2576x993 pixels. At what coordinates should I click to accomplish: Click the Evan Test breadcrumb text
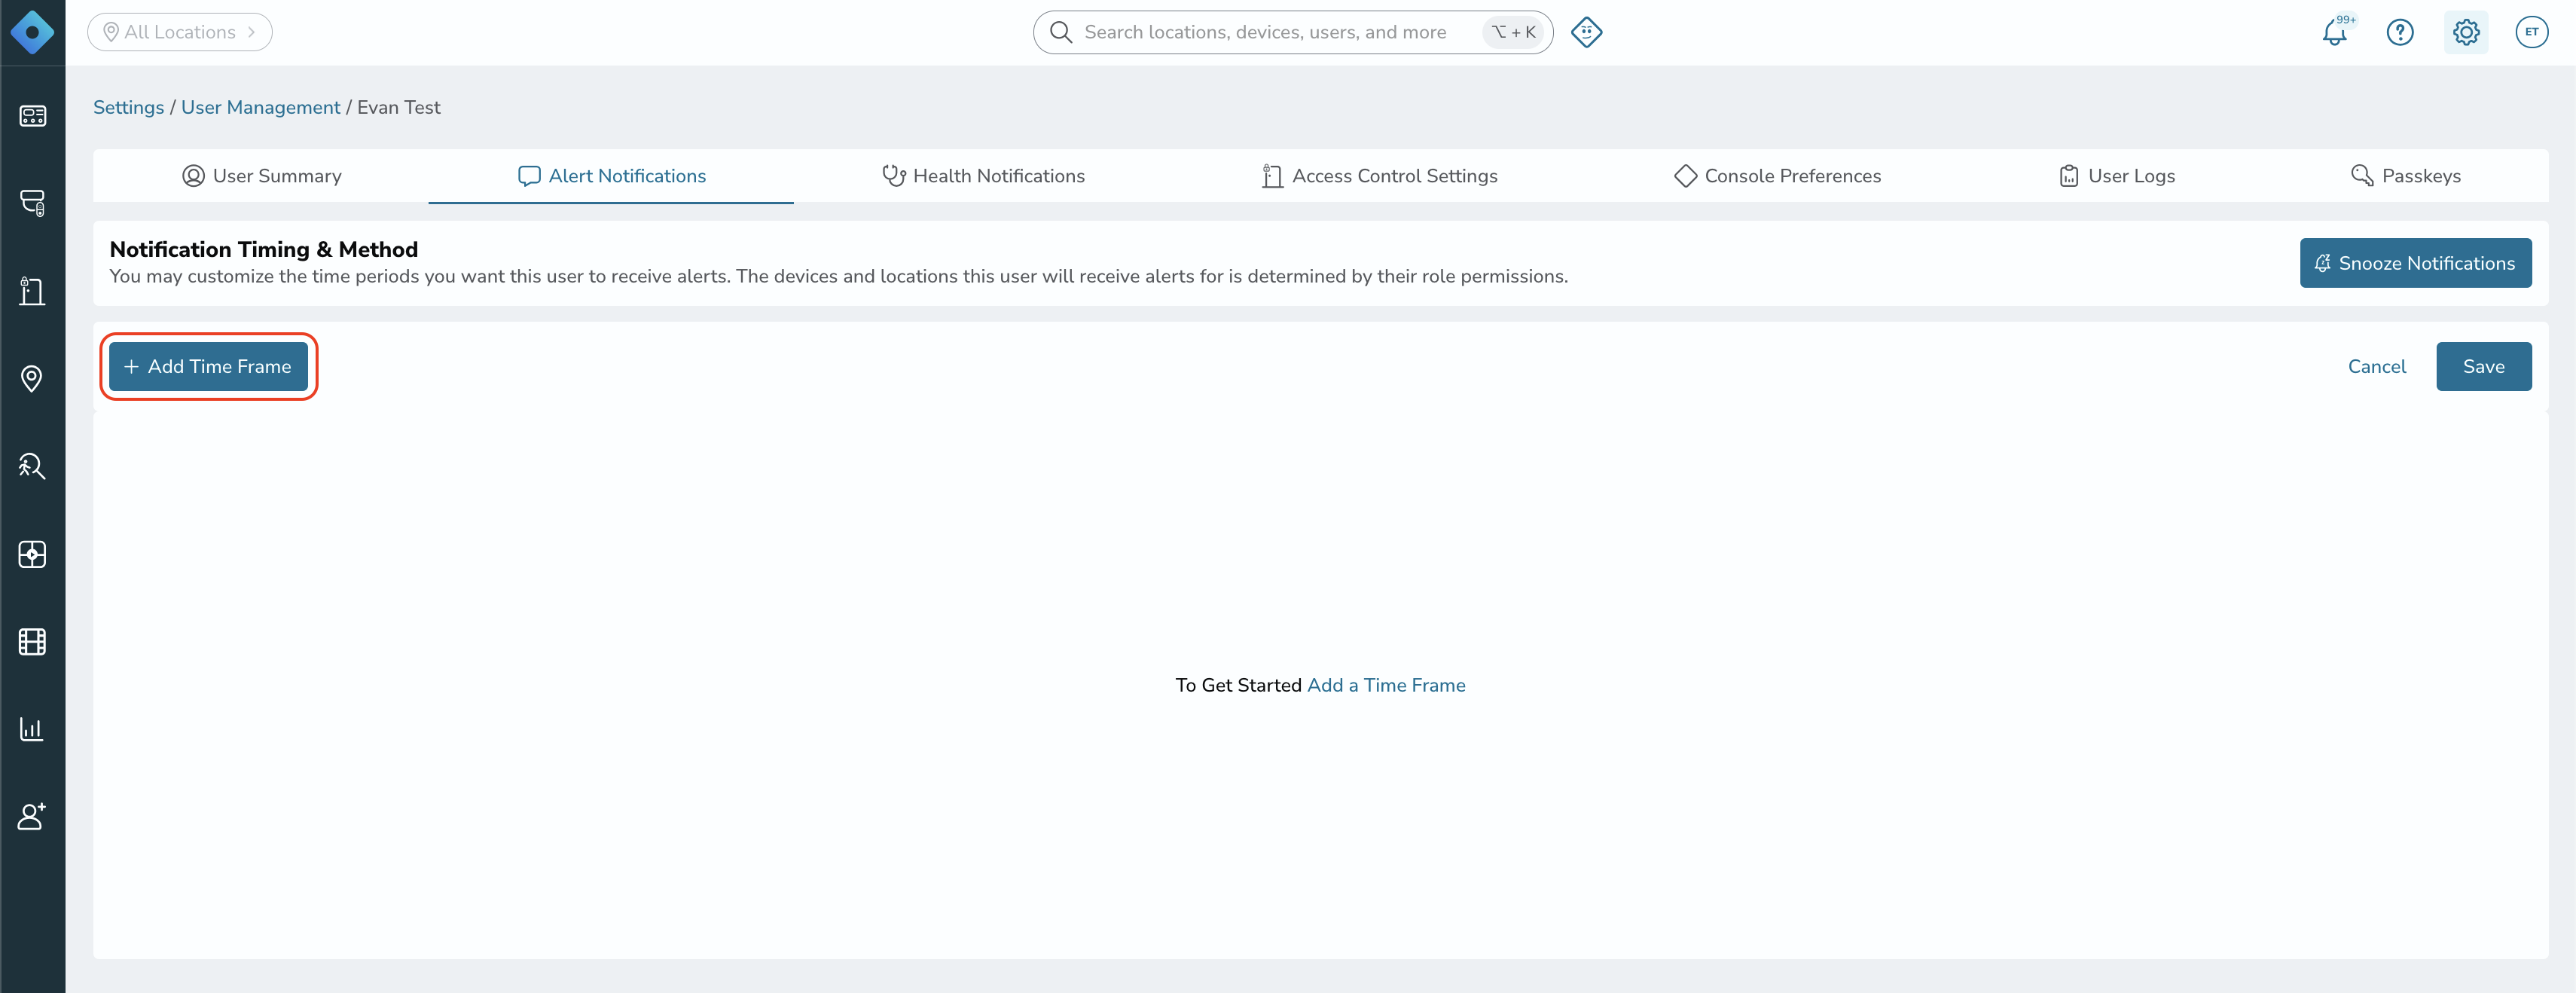(x=399, y=107)
